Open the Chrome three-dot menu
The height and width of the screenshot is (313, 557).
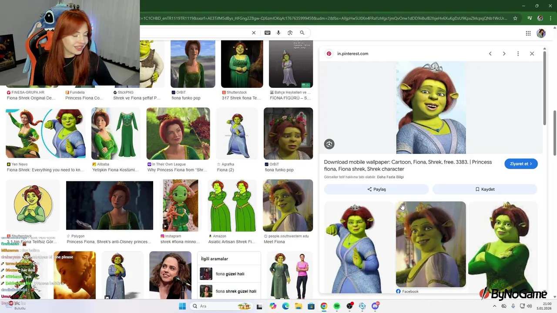(x=551, y=18)
